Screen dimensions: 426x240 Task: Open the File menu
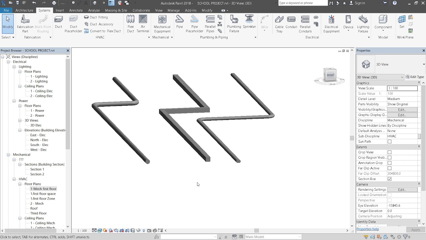pos(6,10)
